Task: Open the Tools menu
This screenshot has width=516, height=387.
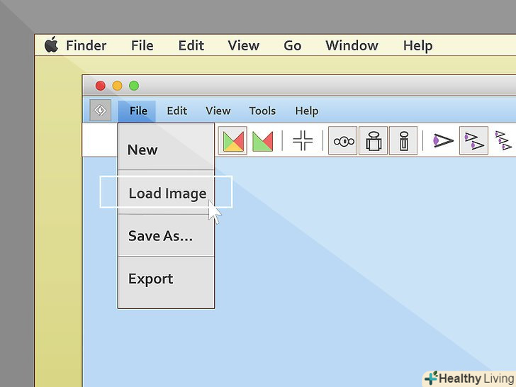Action: coord(262,111)
